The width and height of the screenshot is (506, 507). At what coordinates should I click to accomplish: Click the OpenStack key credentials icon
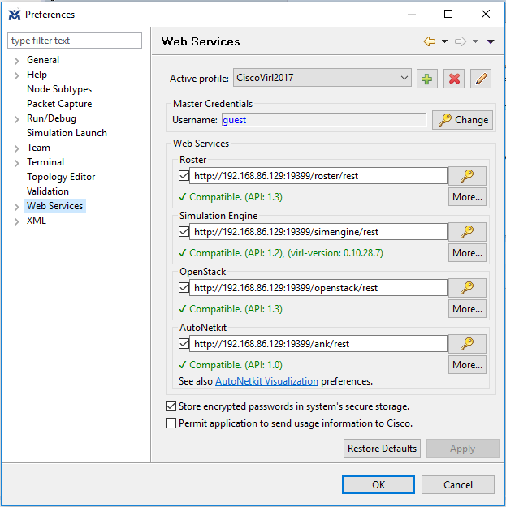pos(467,288)
